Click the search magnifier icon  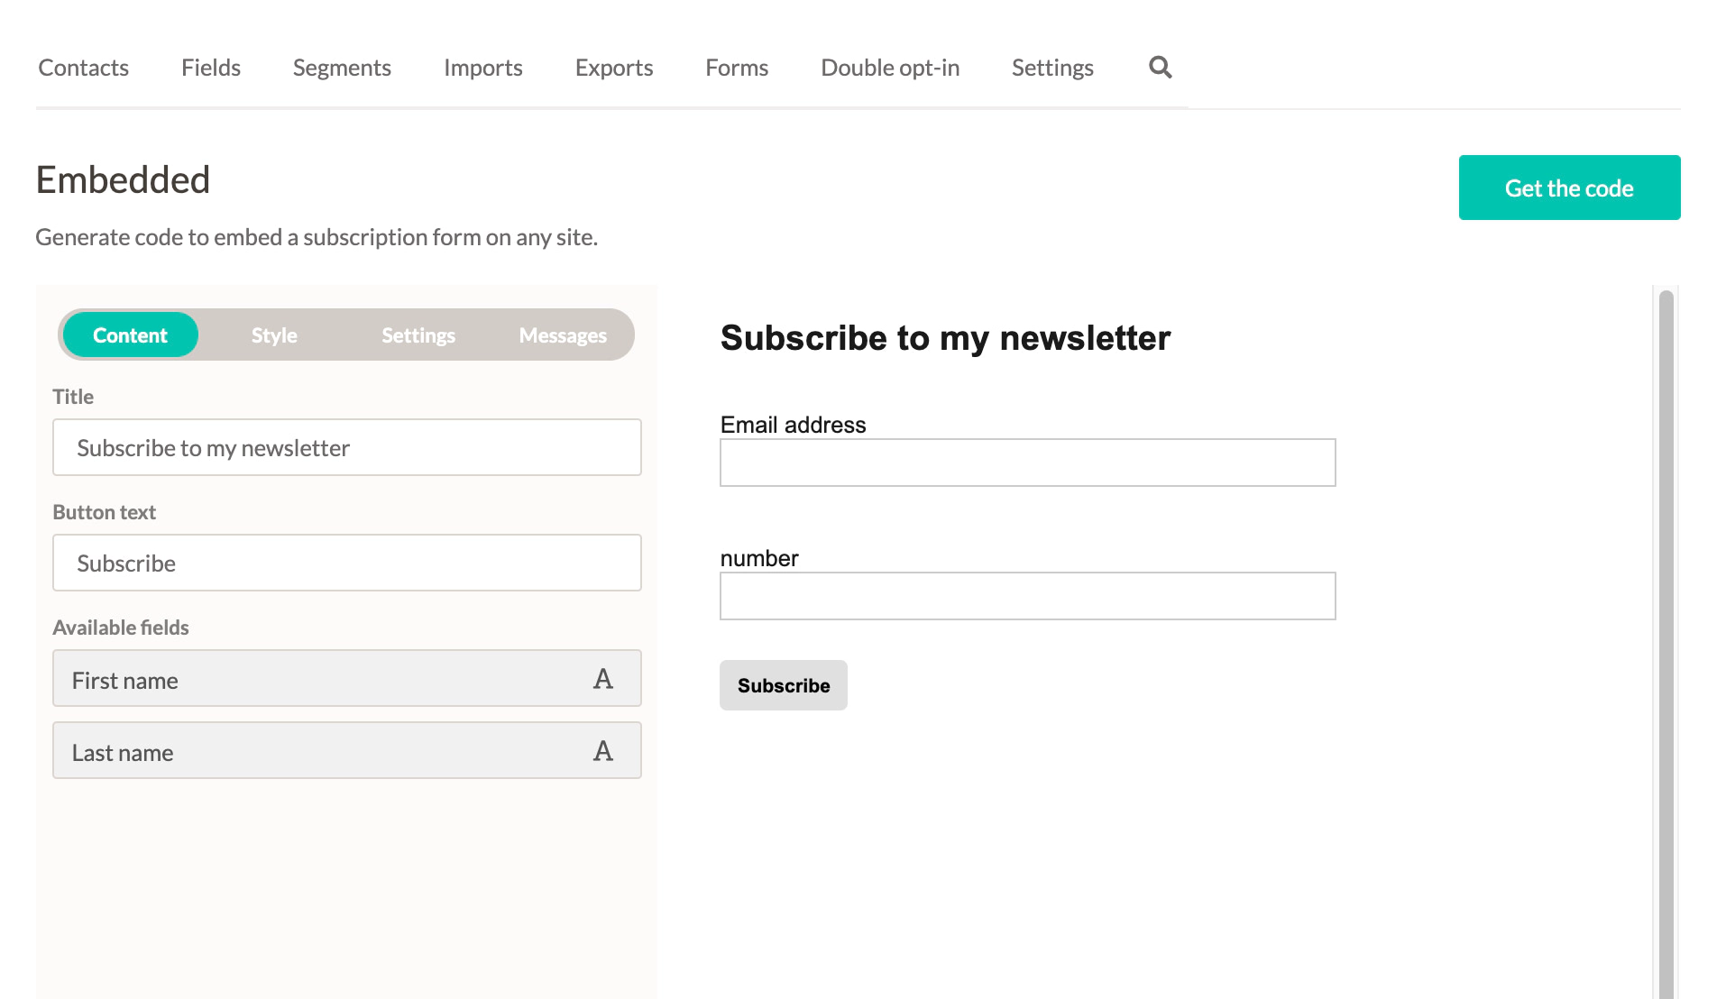[1160, 68]
